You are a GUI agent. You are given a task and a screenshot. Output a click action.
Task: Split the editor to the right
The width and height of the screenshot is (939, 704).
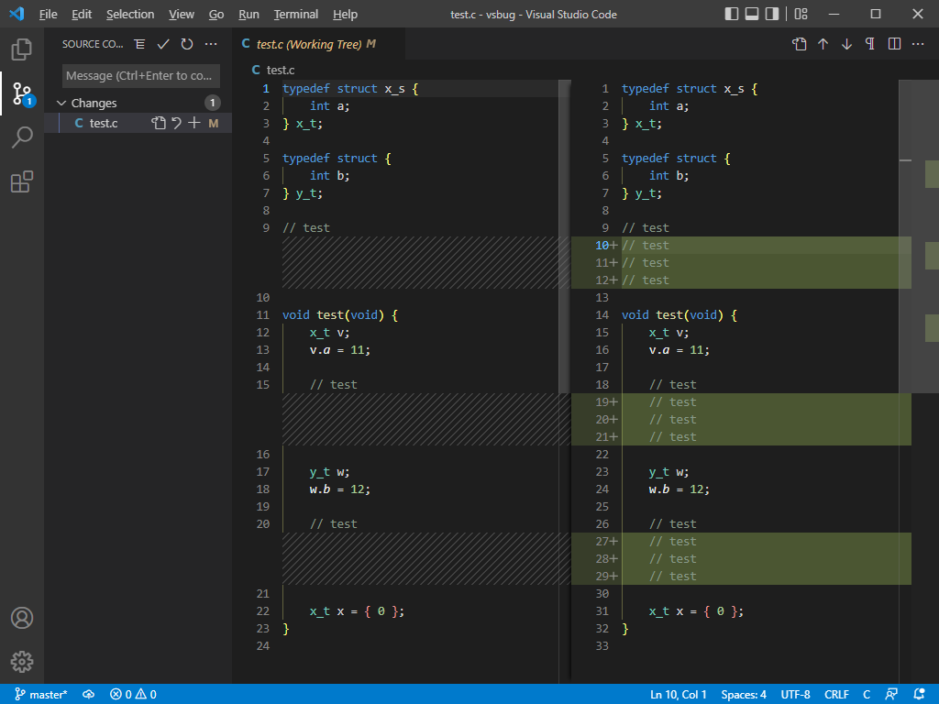pos(894,44)
